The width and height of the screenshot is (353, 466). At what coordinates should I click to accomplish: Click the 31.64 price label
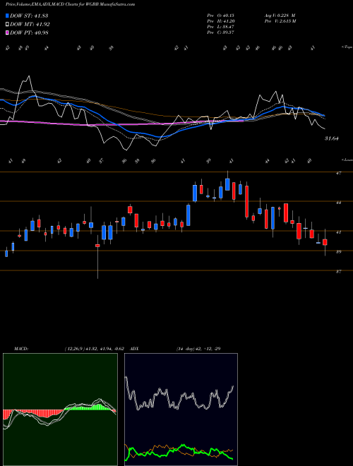click(332, 138)
